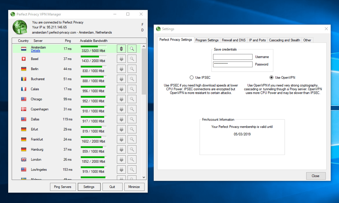The image size is (339, 203).
Task: Open the Amsterdam Details link
Action: pos(36,51)
